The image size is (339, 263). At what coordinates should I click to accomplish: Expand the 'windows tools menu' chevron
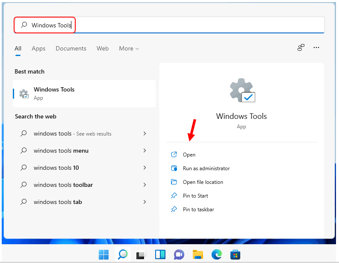144,151
